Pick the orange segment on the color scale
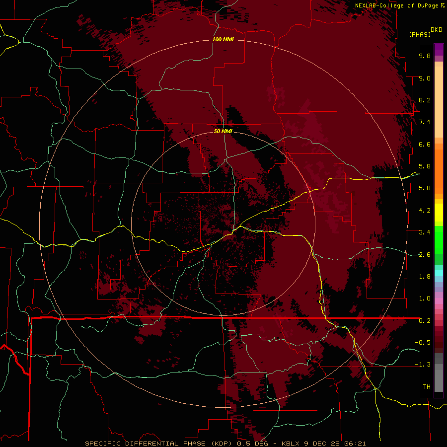Screen dimensions: 447x447 pos(439,171)
